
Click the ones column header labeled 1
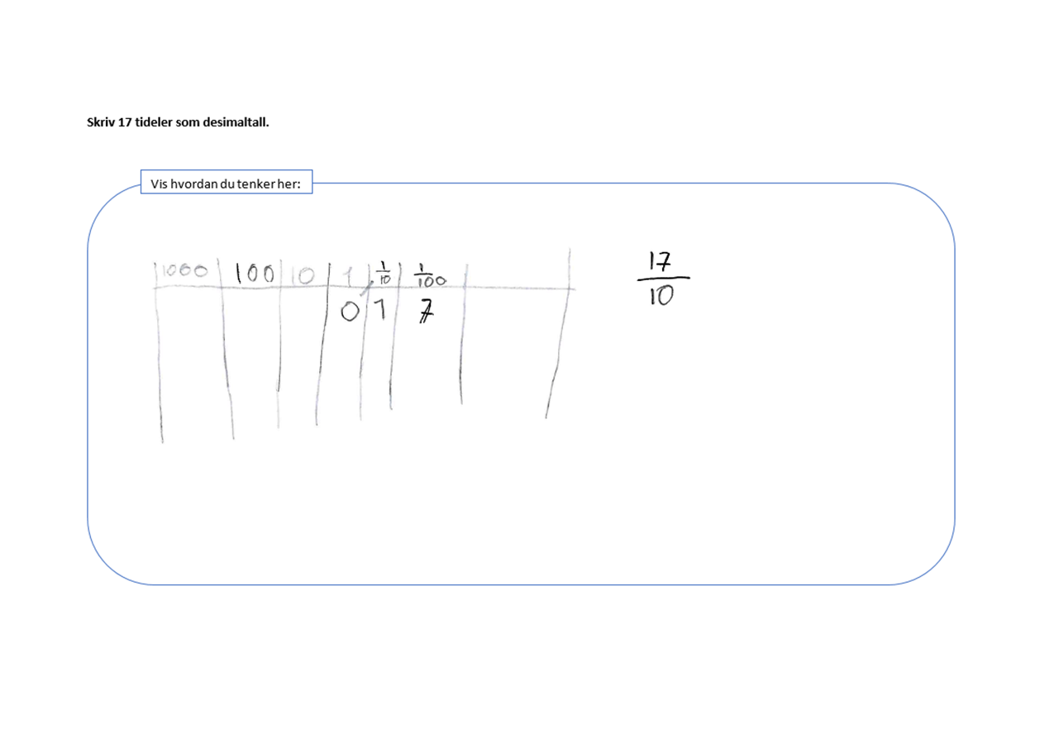(x=350, y=274)
